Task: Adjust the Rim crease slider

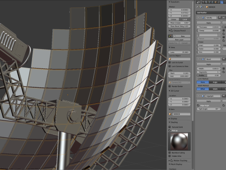Action: click(209, 52)
